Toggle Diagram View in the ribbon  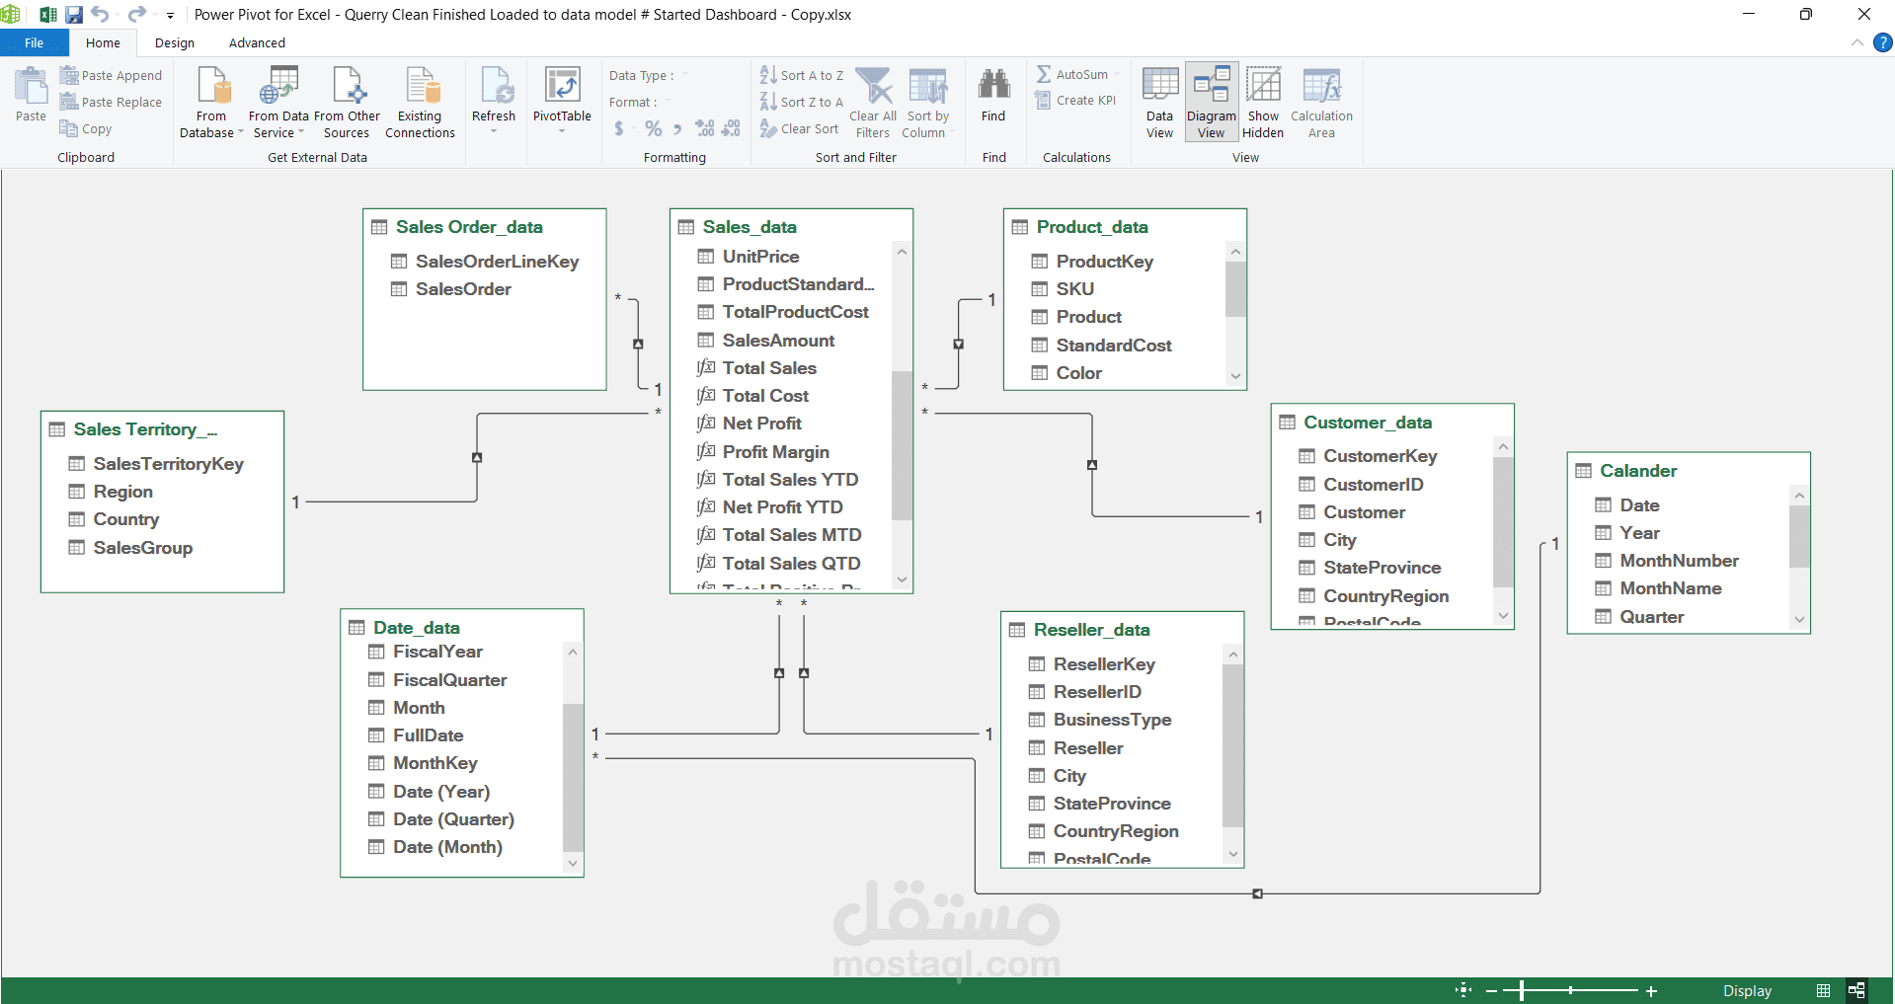pos(1212,103)
